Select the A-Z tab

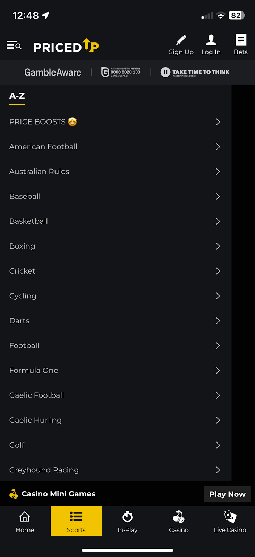[17, 96]
